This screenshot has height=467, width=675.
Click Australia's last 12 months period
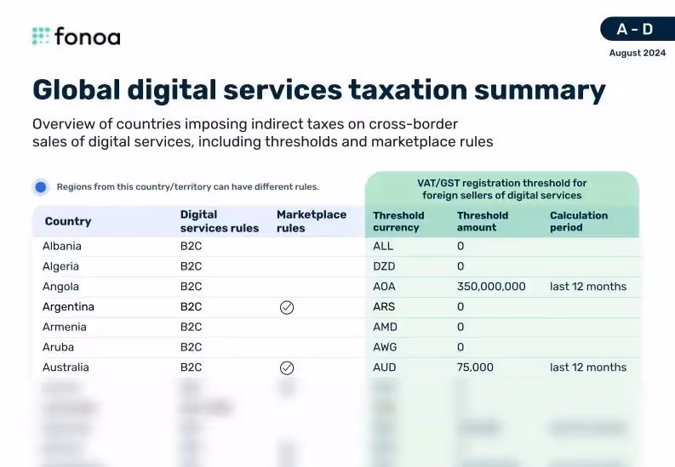pos(588,367)
